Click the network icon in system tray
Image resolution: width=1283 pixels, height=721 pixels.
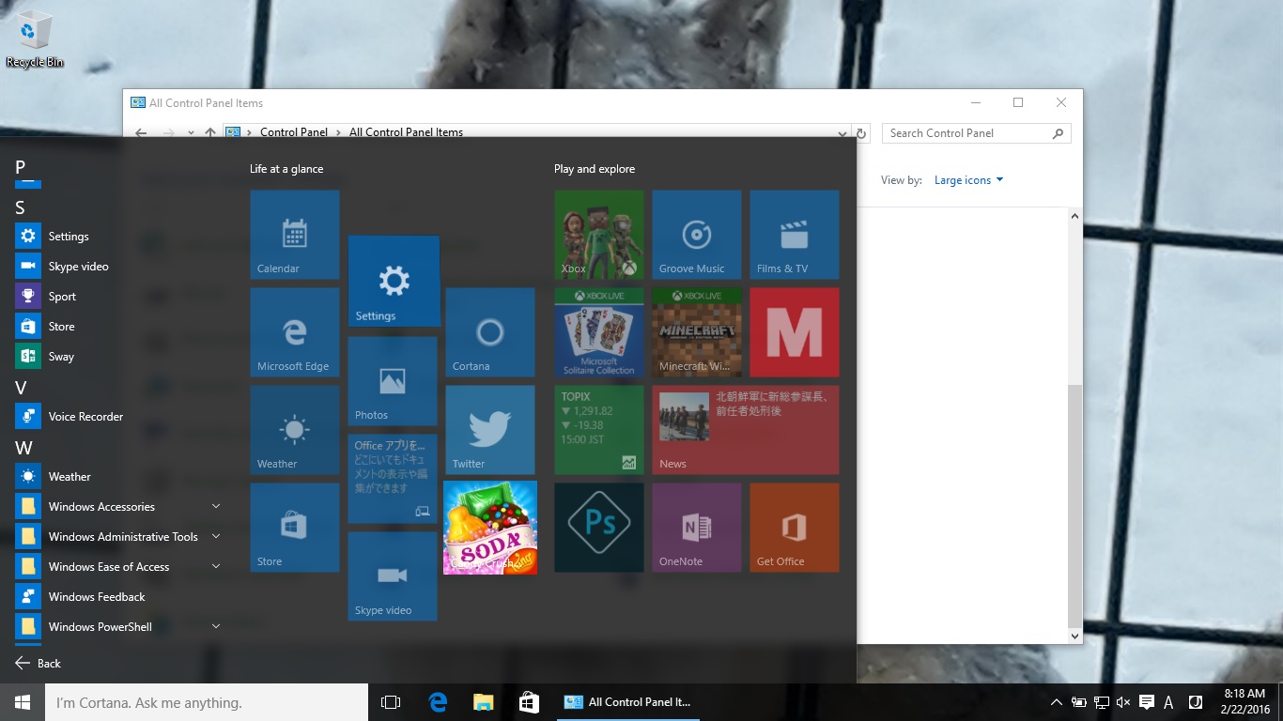point(1102,702)
